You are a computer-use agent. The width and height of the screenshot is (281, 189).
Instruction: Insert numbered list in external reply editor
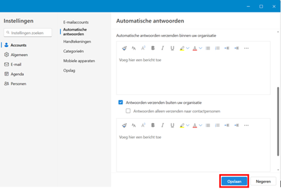217,125
